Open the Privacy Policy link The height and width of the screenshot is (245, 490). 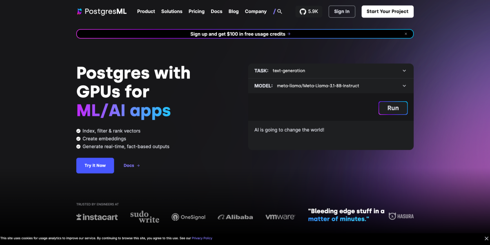pyautogui.click(x=202, y=238)
